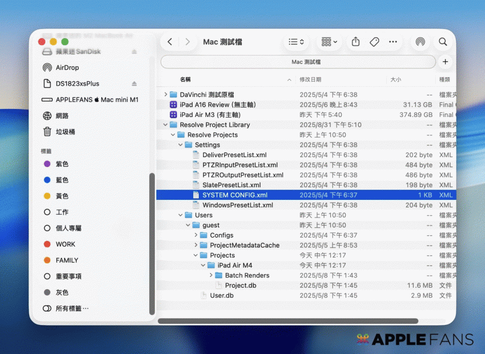Open the list view mode dropdown
485x354 pixels.
coord(296,42)
